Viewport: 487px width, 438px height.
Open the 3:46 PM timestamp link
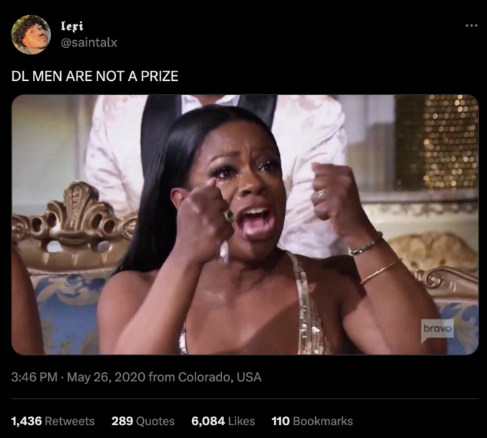(x=34, y=377)
